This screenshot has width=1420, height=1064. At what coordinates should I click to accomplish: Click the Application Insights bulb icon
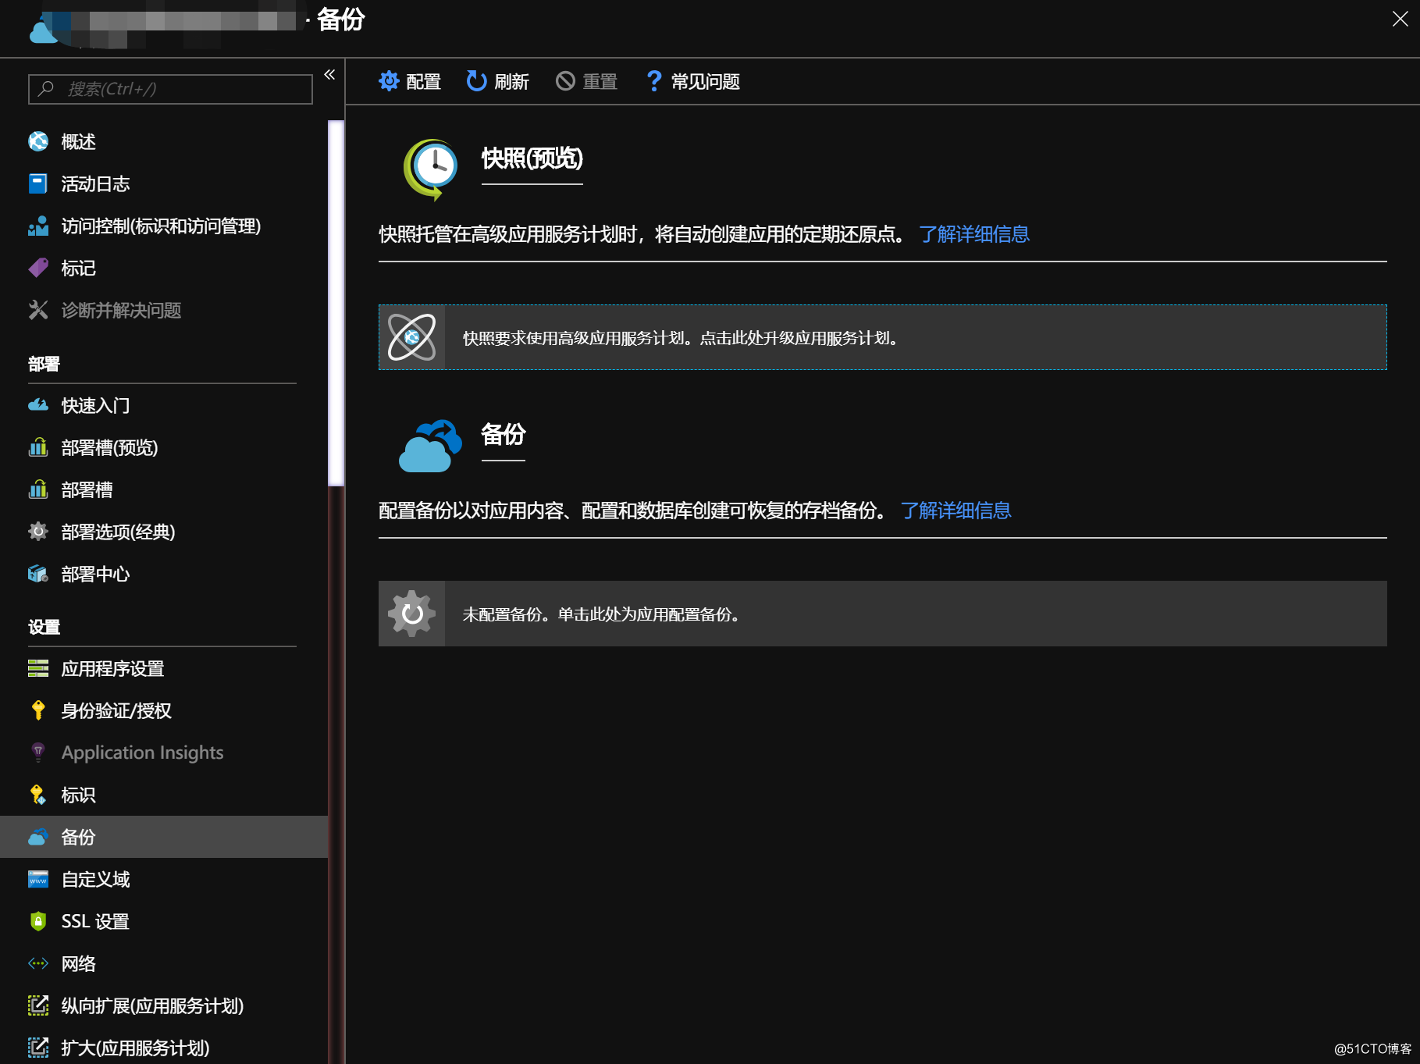[38, 753]
